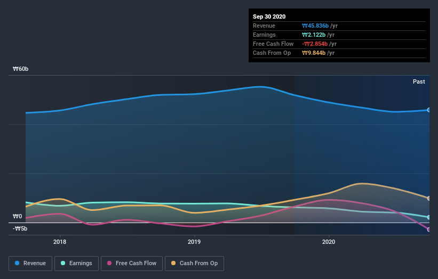Click the -₩5b y-axis label

coord(20,228)
